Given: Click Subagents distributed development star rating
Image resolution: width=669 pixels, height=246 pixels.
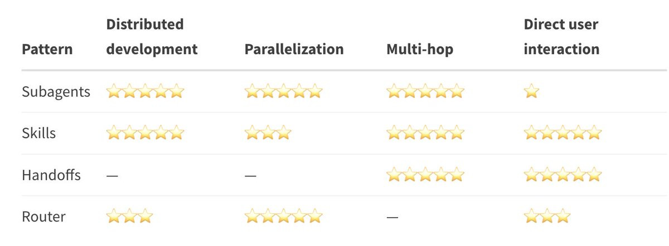Looking at the screenshot, I should pyautogui.click(x=145, y=91).
